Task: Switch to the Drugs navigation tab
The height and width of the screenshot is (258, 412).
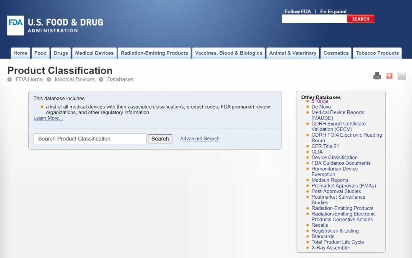Action: (61, 53)
